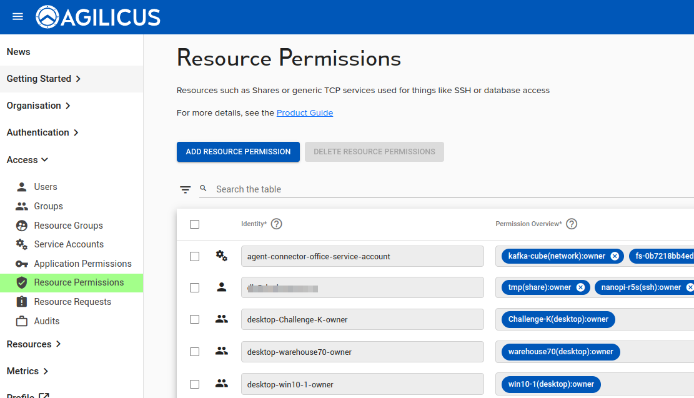This screenshot has height=398, width=694.
Task: Remove the tmp(share):owner permission chip
Action: (x=580, y=287)
